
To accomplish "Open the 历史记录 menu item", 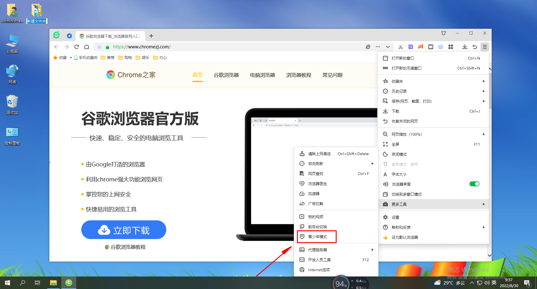I will [x=400, y=91].
